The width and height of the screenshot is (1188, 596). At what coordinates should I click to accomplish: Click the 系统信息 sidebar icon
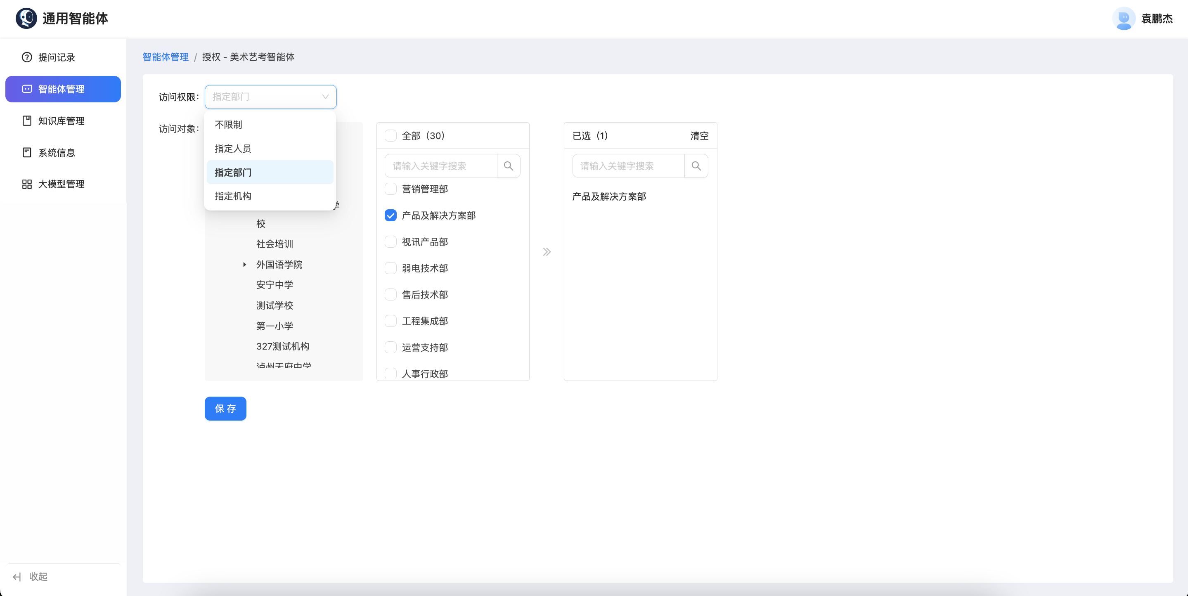coord(27,153)
